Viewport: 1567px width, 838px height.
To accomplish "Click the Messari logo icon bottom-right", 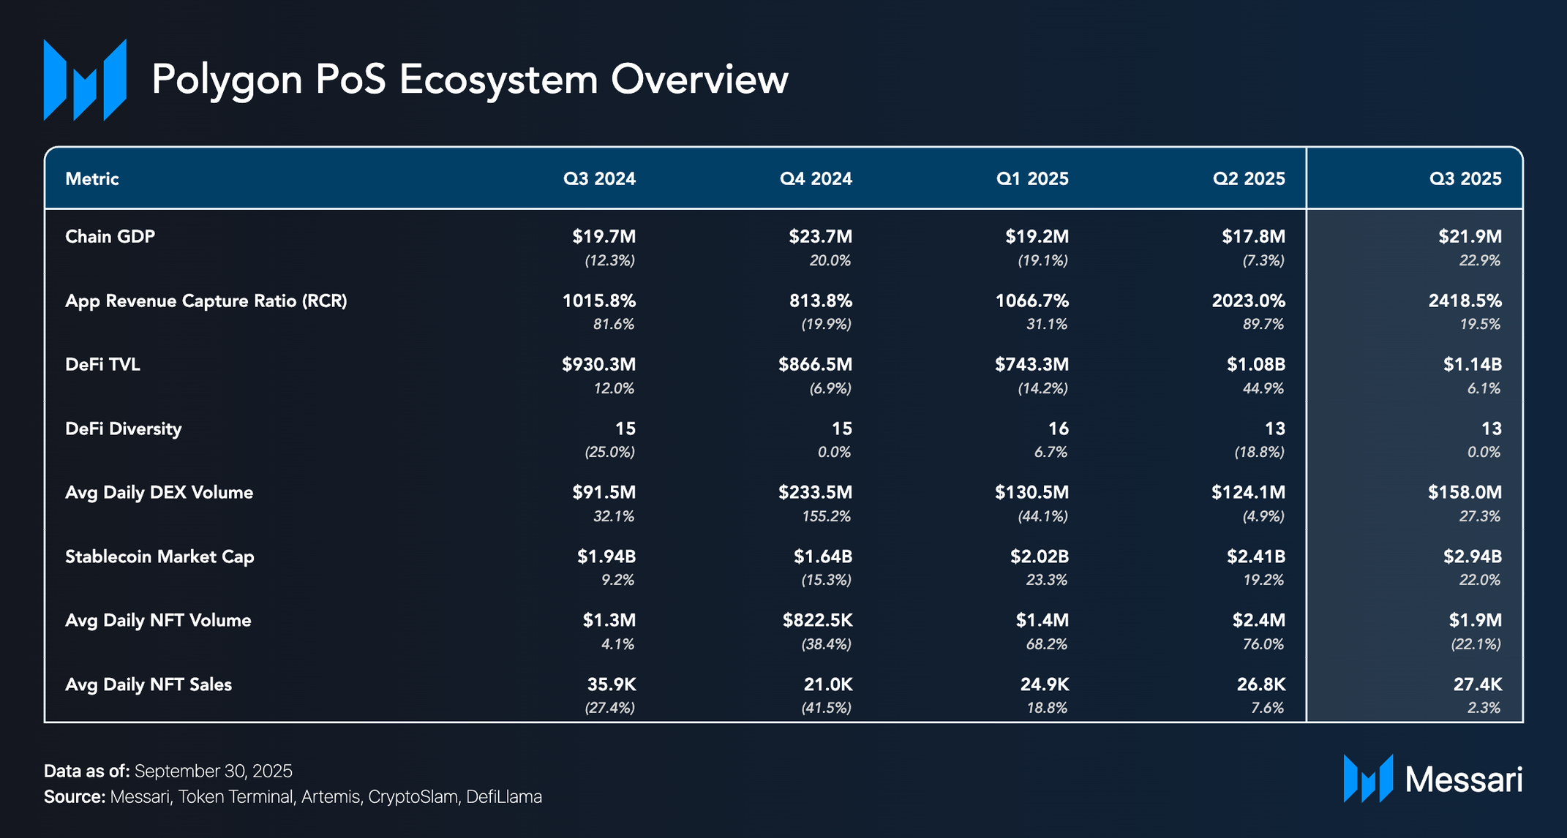I will 1367,779.
